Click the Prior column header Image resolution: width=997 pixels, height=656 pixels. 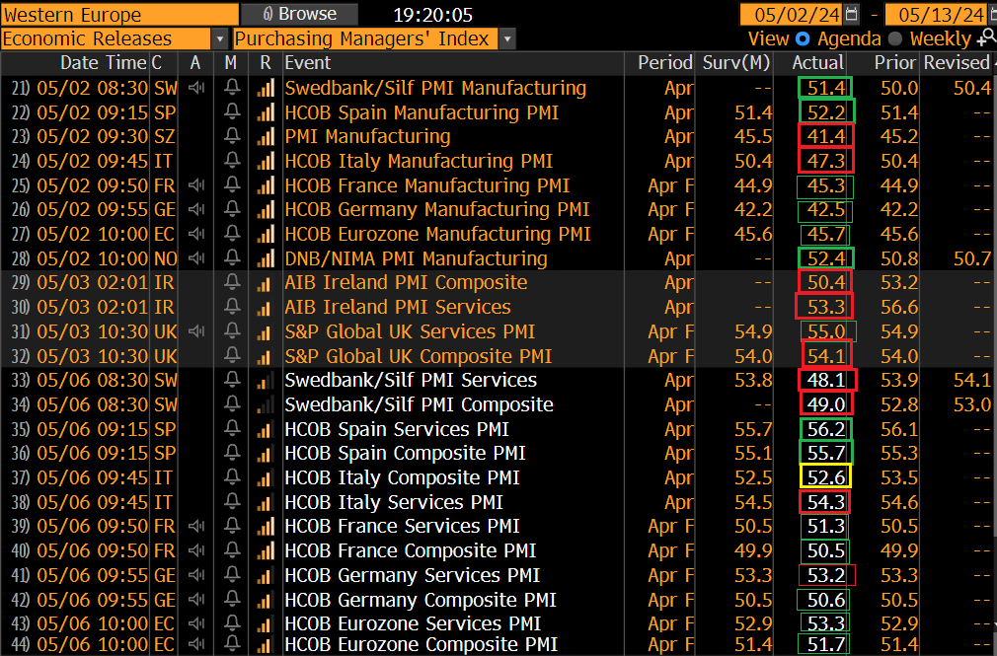click(895, 63)
